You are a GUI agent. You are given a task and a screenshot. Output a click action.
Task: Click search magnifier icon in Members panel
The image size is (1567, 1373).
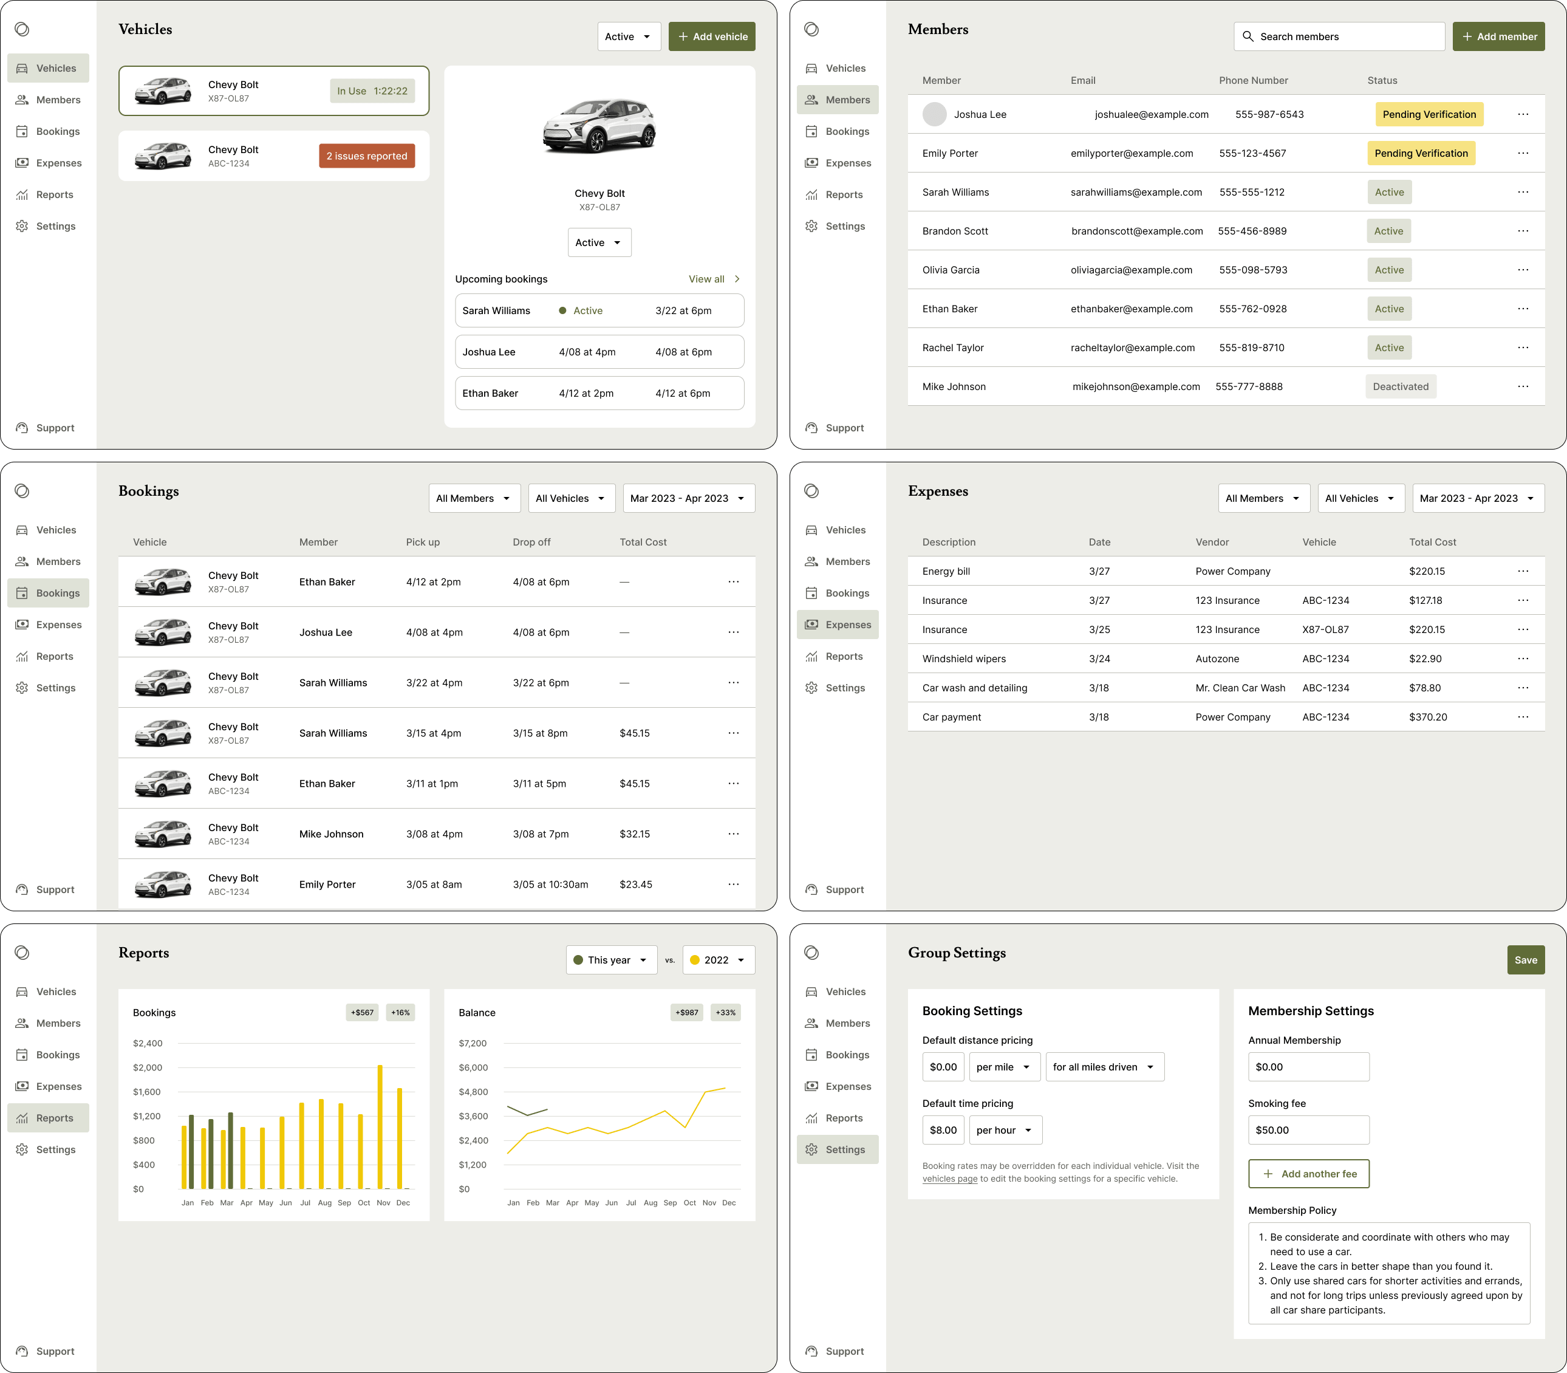[1248, 36]
